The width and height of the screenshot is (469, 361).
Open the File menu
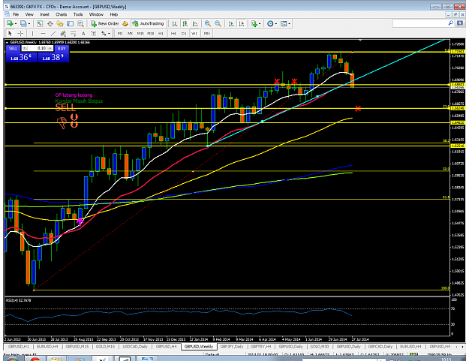[16, 14]
